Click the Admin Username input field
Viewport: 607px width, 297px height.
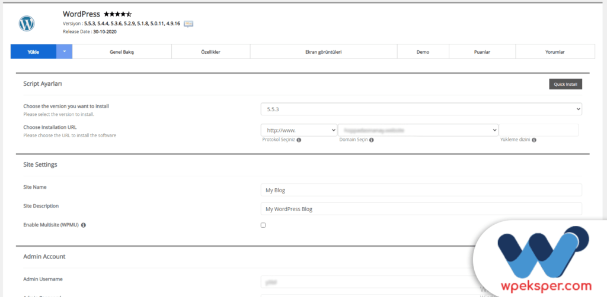click(x=370, y=282)
